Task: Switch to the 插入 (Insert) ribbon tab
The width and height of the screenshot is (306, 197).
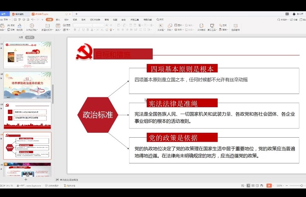Action: pyautogui.click(x=58, y=19)
